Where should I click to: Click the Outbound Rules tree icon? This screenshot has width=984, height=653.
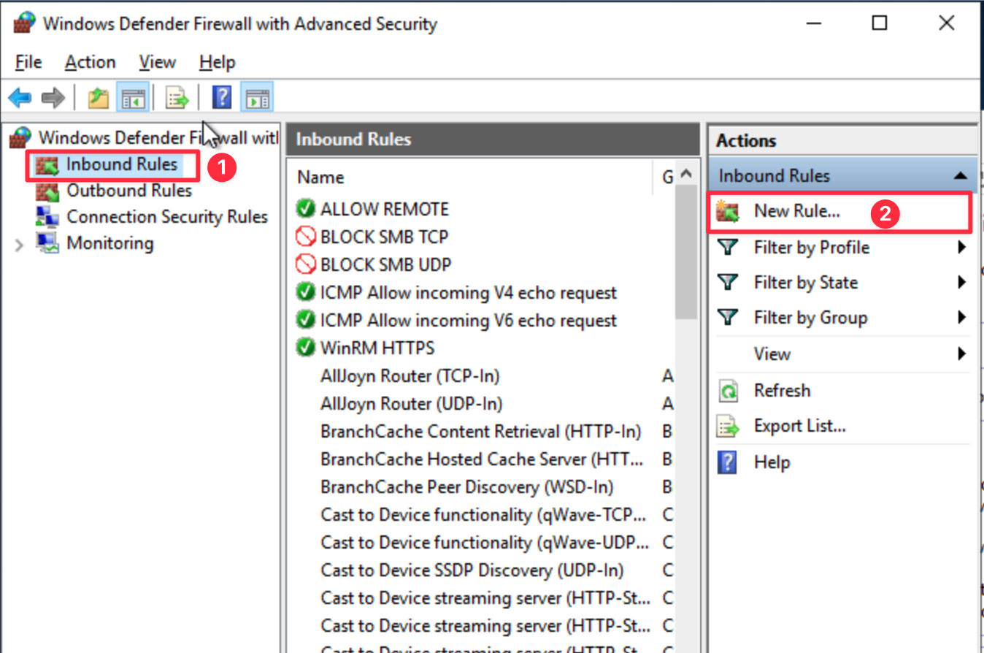[x=47, y=191]
